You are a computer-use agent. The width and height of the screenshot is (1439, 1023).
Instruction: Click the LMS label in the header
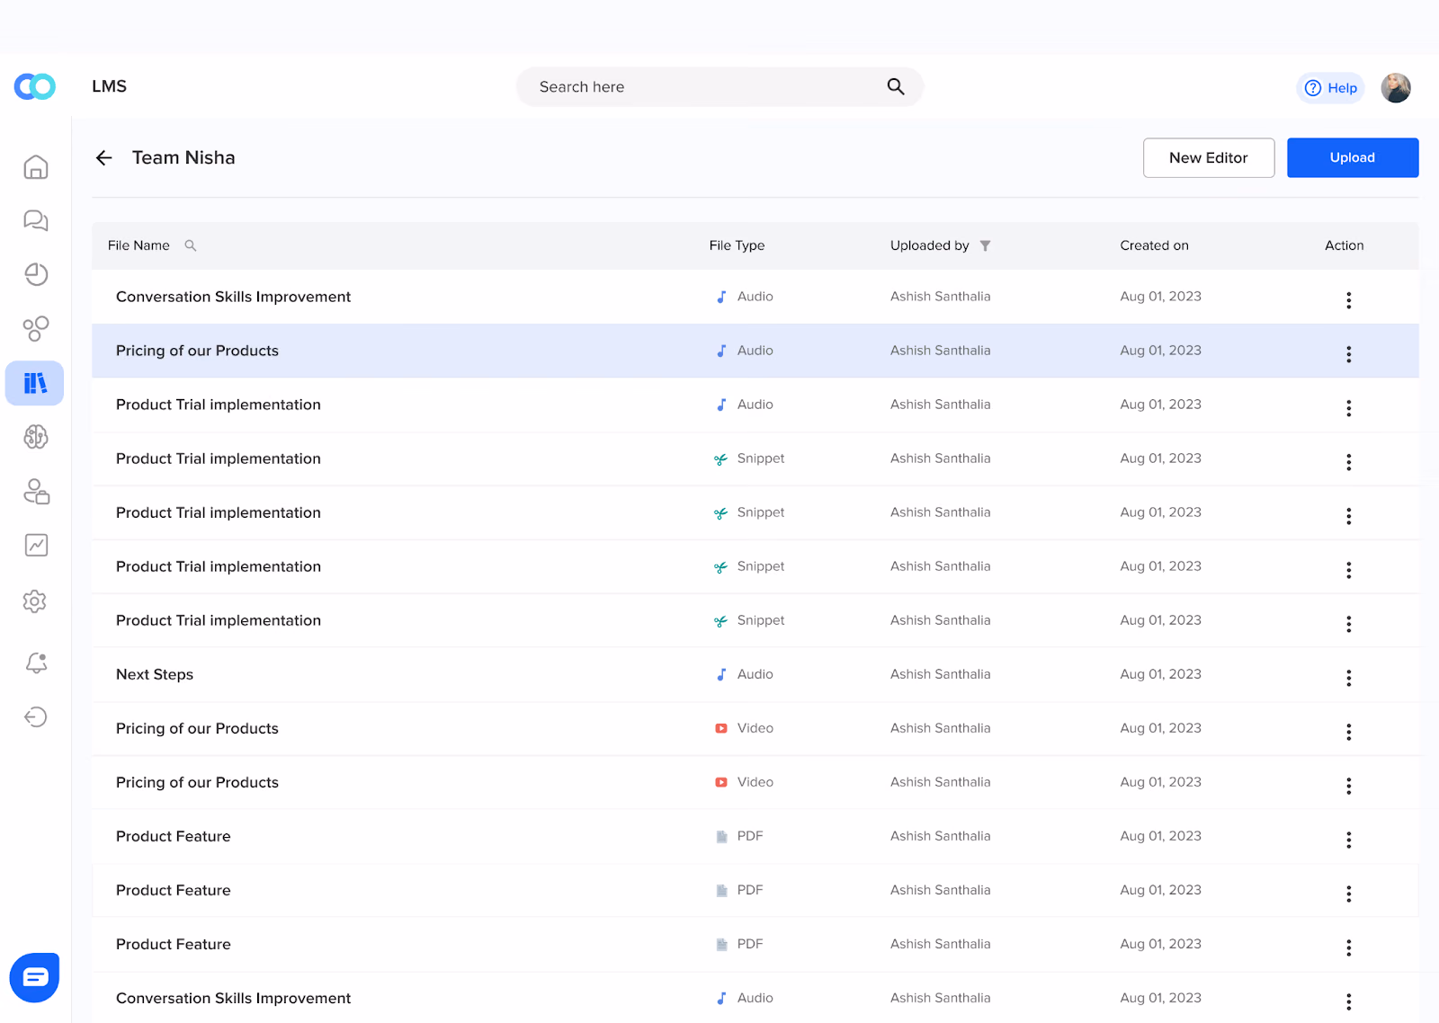[109, 86]
